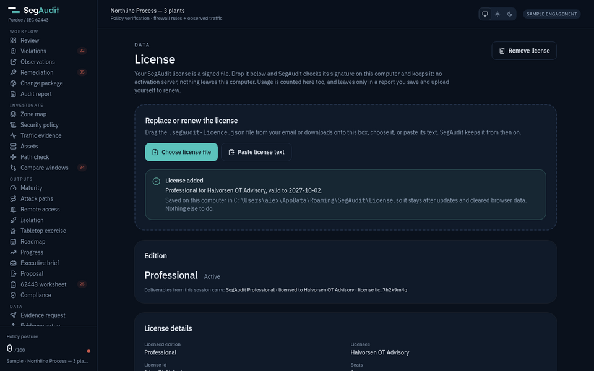
Task: Click the Remediation wrench icon
Action: click(13, 72)
